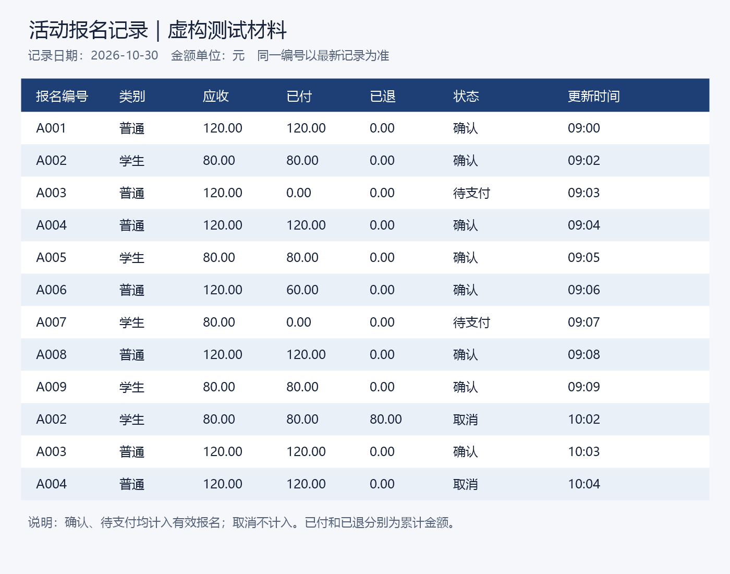This screenshot has width=730, height=574.
Task: Click the record date 2026-10-30
Action: pos(125,55)
